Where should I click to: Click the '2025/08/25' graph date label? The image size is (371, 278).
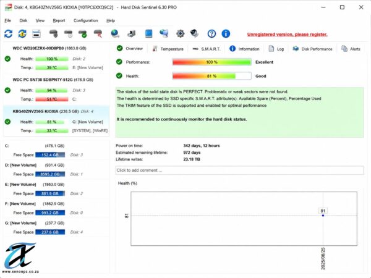[323, 258]
